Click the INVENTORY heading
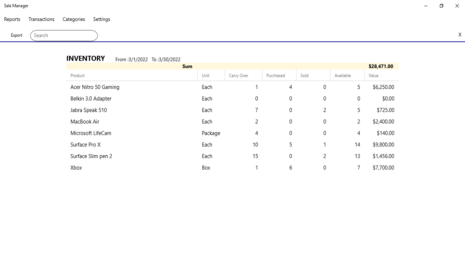Screen dimensions: 465x261 pyautogui.click(x=86, y=58)
